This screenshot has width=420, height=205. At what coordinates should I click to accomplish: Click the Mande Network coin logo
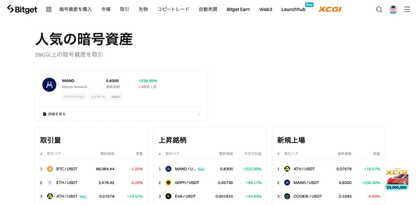pos(49,85)
